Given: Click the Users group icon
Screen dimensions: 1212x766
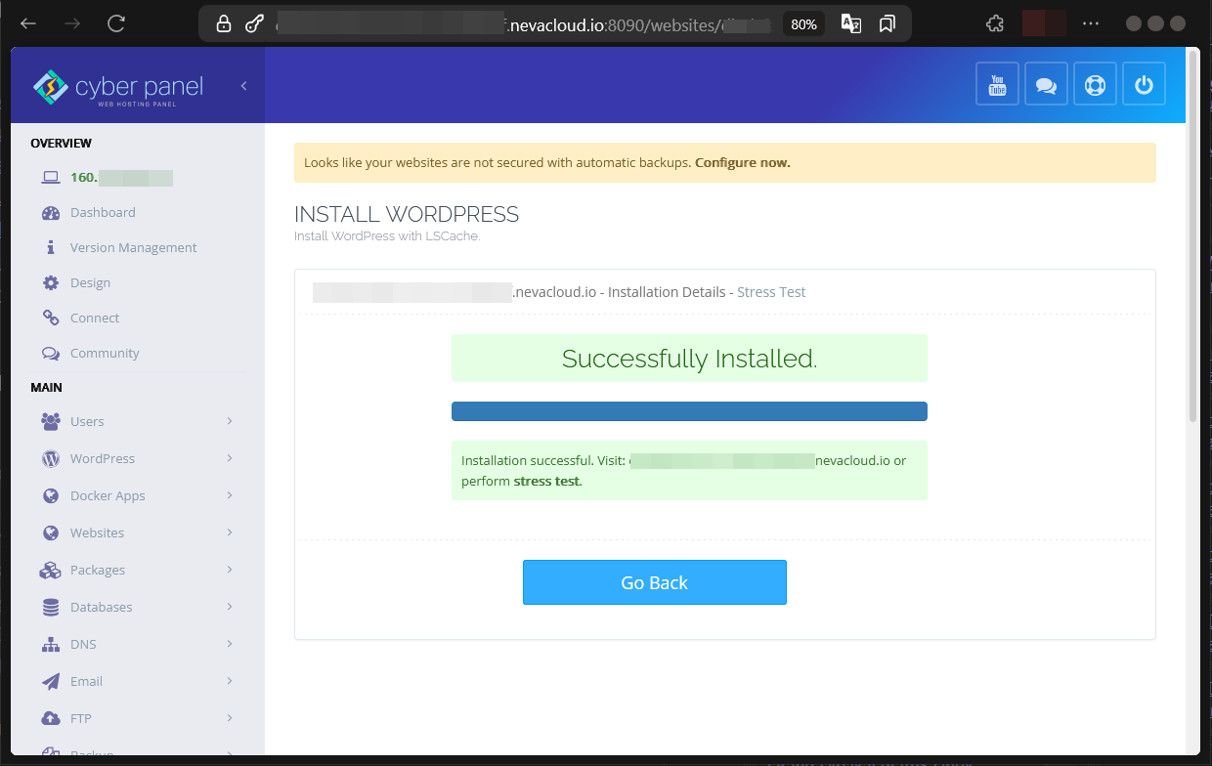Looking at the screenshot, I should (51, 421).
